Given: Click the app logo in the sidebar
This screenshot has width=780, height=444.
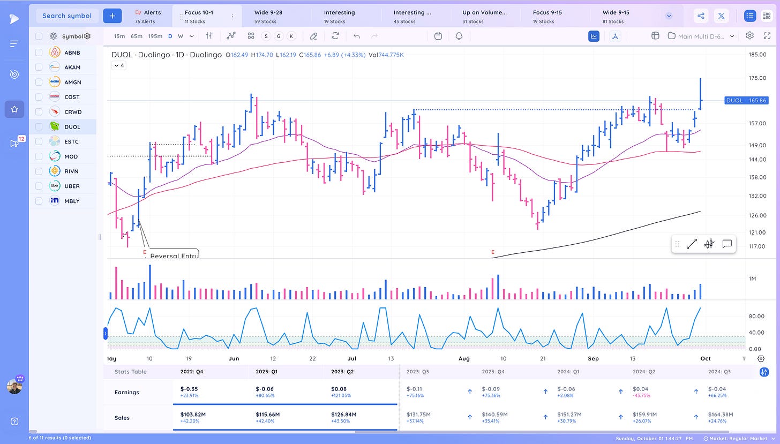Looking at the screenshot, I should tap(14, 19).
